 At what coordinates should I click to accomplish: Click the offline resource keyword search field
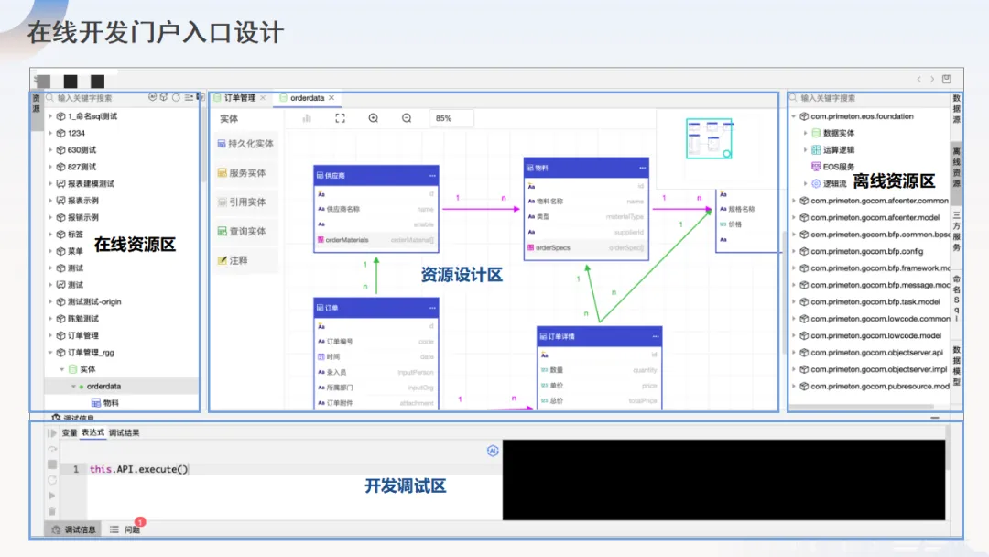868,98
